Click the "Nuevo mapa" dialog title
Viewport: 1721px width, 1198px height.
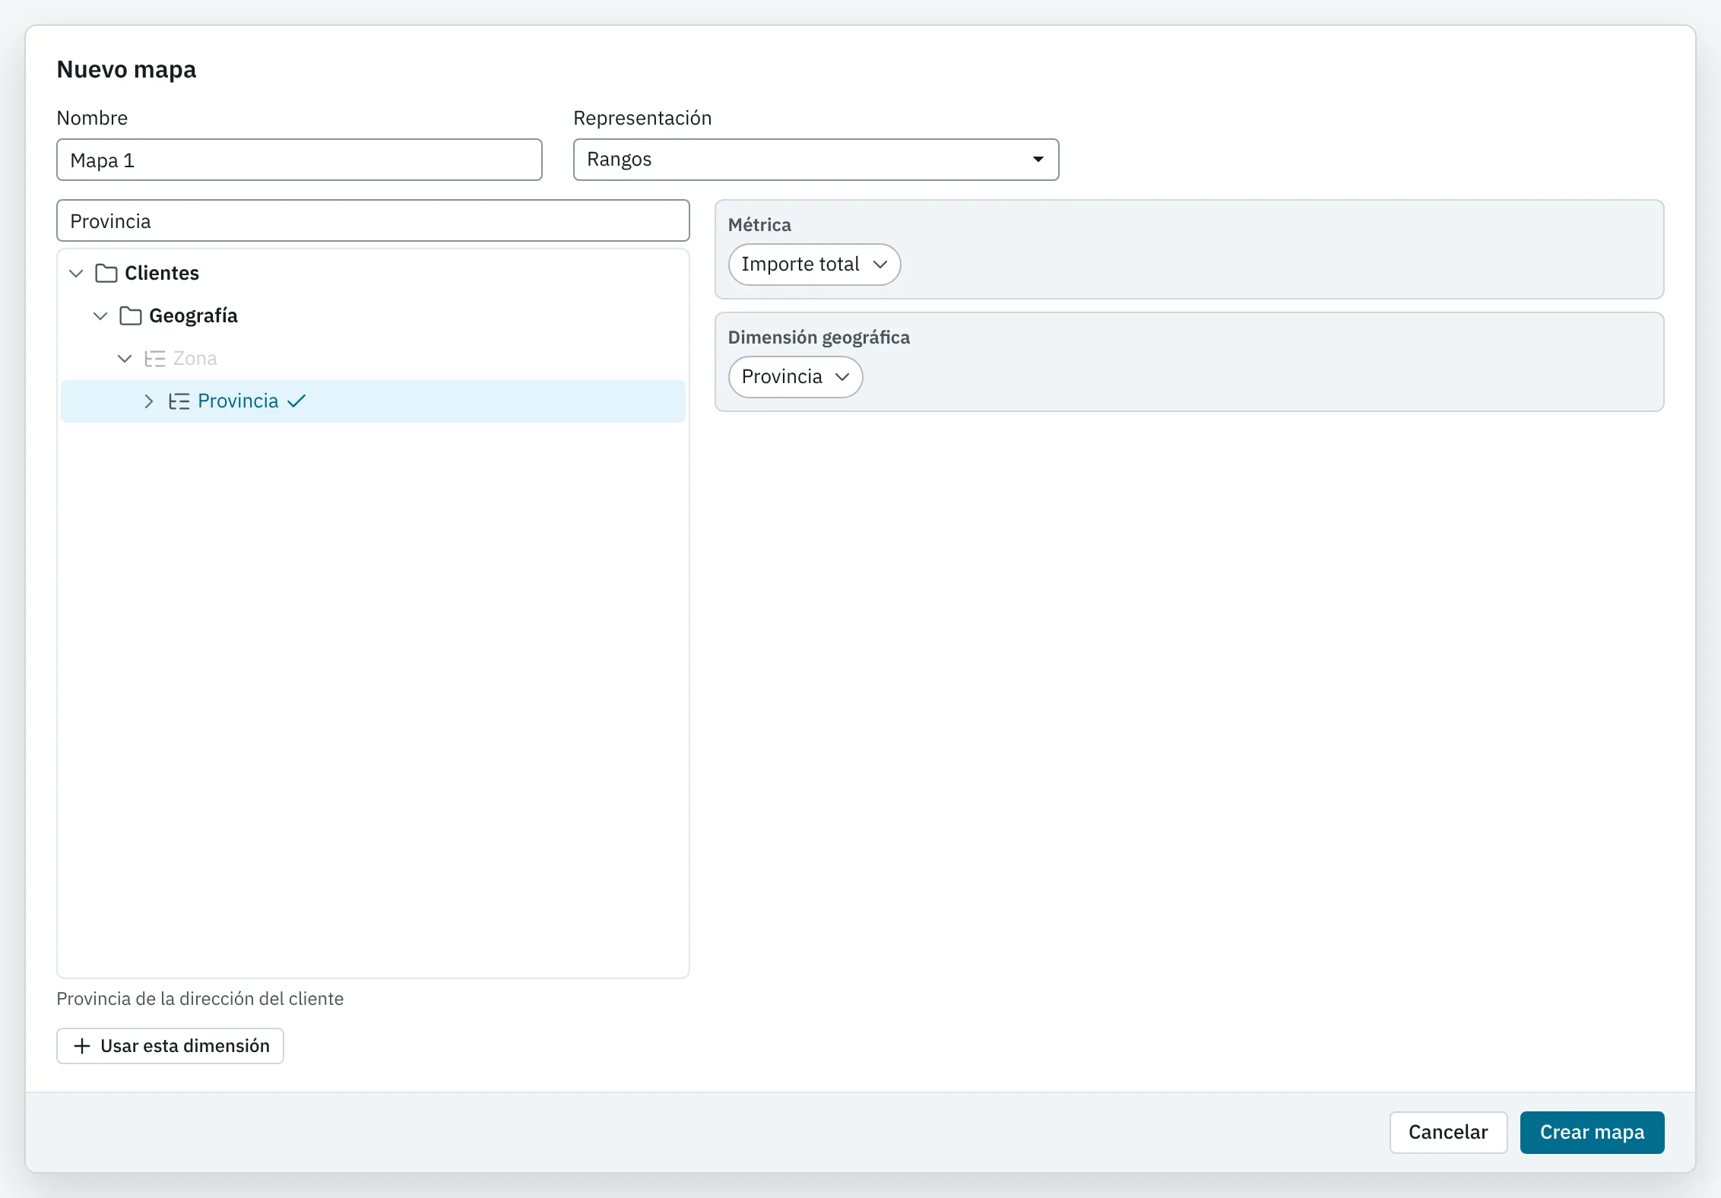(x=127, y=69)
